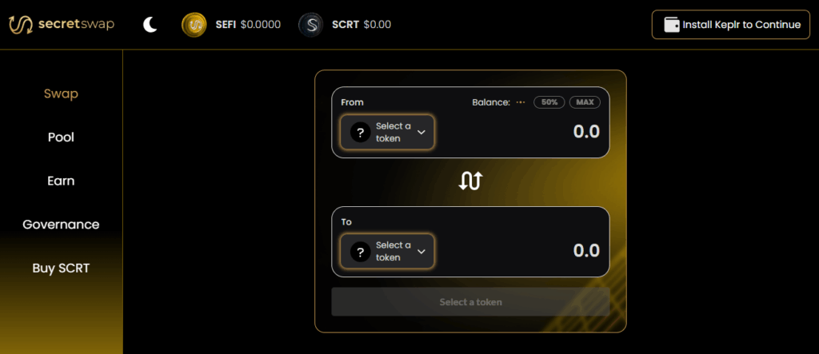819x354 pixels.
Task: Open the Governance page
Action: [61, 225]
